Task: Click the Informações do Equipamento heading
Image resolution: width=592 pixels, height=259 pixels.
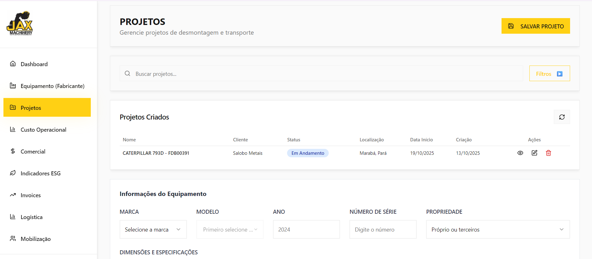Action: (163, 194)
